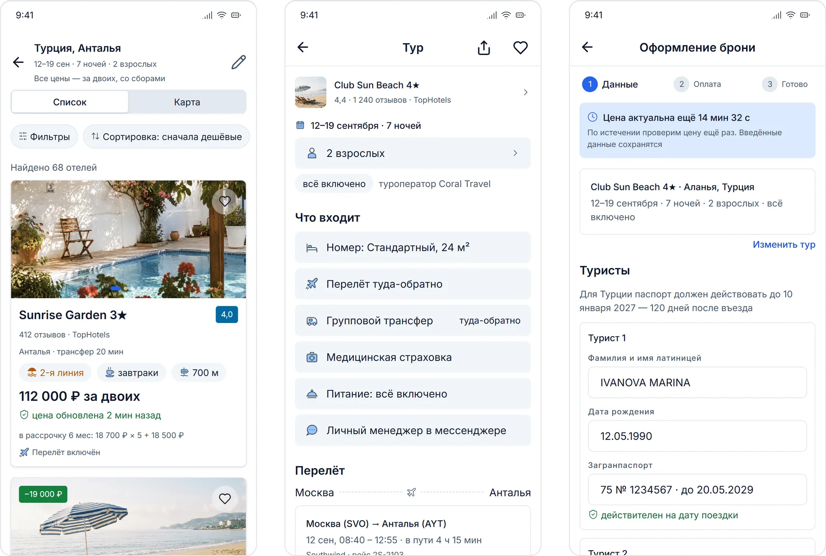
Task: Open the Фильтры panel
Action: [44, 137]
